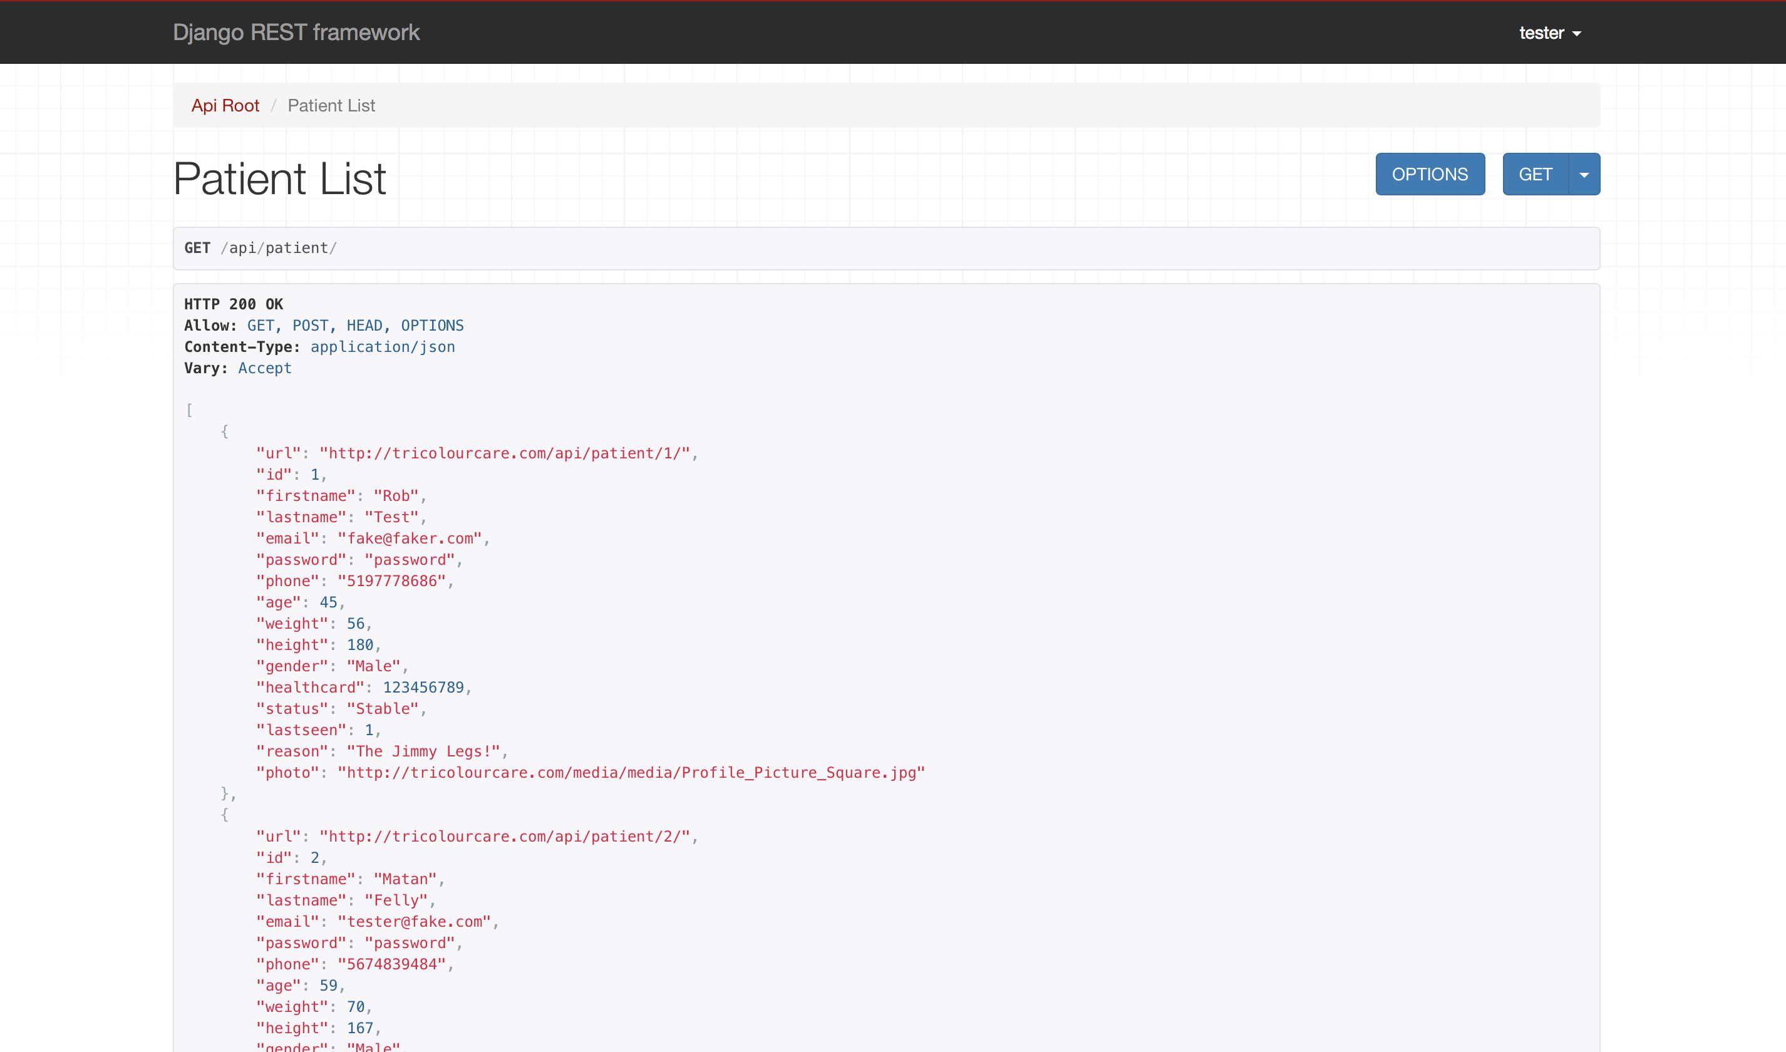Click the GET /api/patient/ request line
Image resolution: width=1786 pixels, height=1052 pixels.
click(x=261, y=248)
